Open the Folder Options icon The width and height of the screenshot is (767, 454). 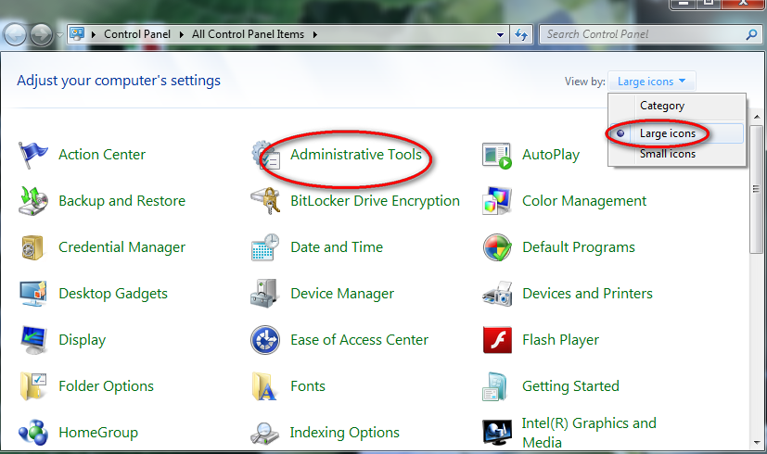pyautogui.click(x=32, y=386)
